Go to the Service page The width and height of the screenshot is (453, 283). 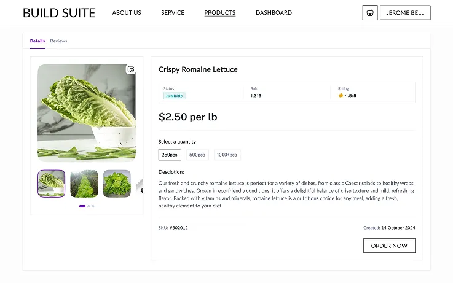tap(173, 13)
